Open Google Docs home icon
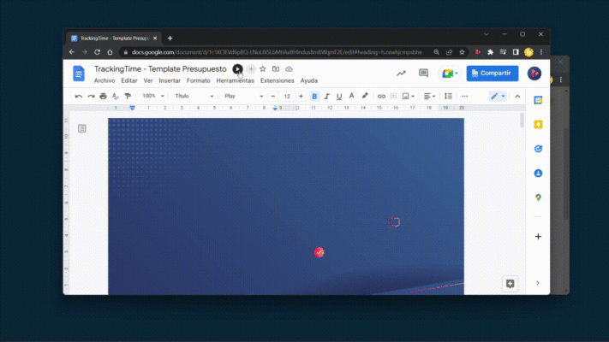The width and height of the screenshot is (609, 342). (x=79, y=74)
